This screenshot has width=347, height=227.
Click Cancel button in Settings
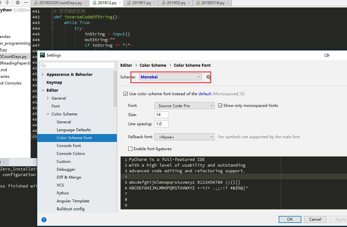click(315, 219)
